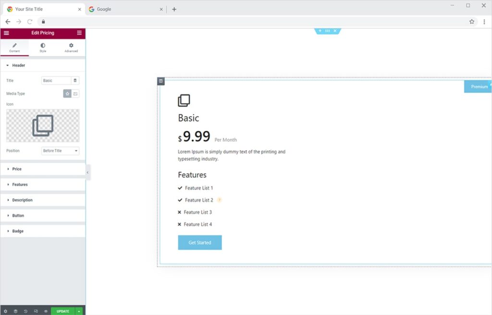Click the icon preview thumbnail
Screen dimensions: 492x315
[43, 126]
